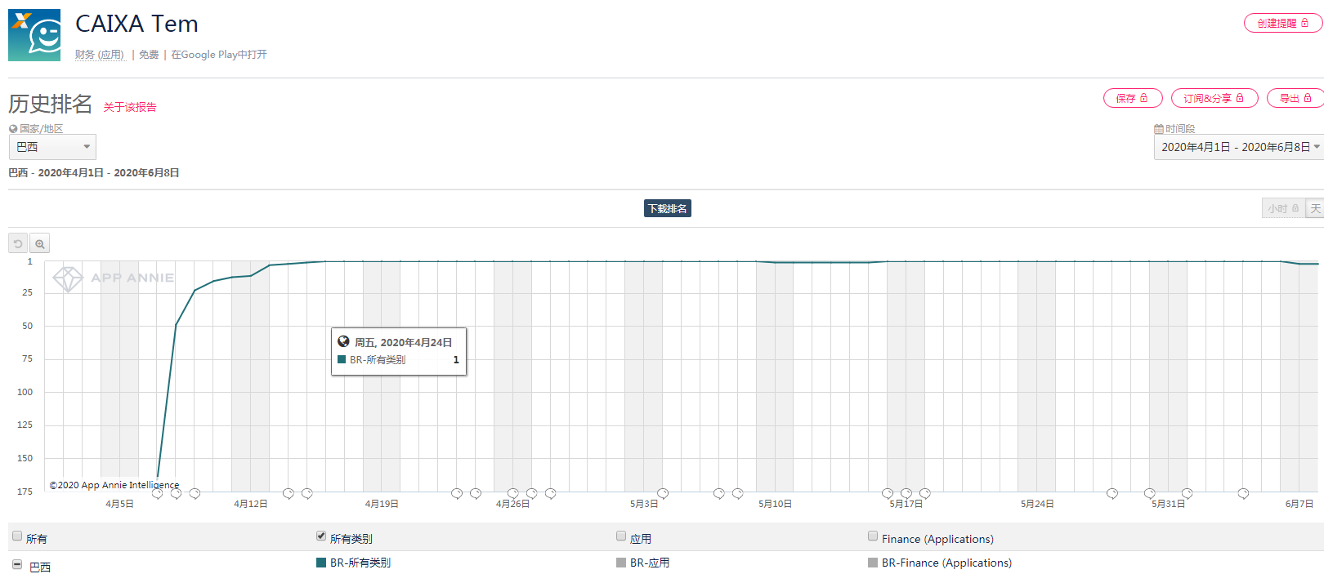
Task: Click the 创建提醒 button
Action: click(x=1283, y=23)
